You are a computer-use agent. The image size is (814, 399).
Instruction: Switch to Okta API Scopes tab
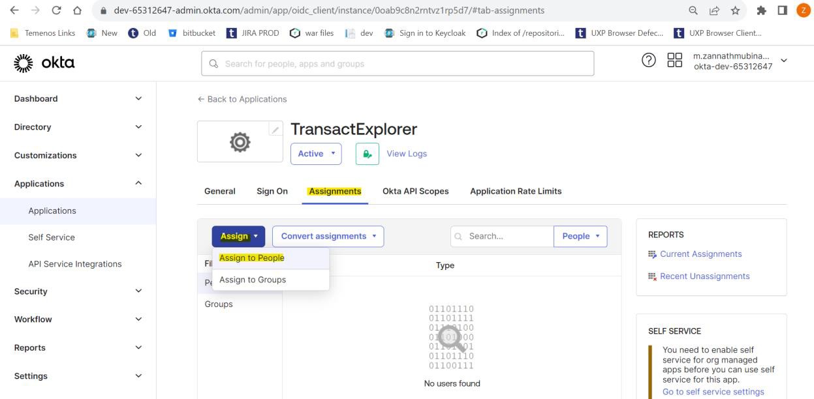(x=415, y=191)
